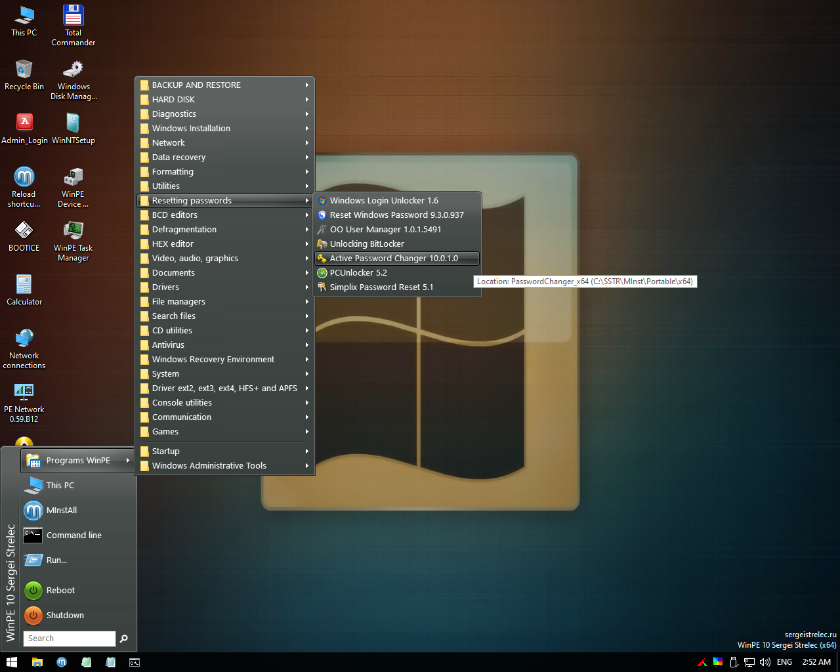Image resolution: width=840 pixels, height=672 pixels.
Task: Click the ENG language indicator
Action: click(784, 662)
